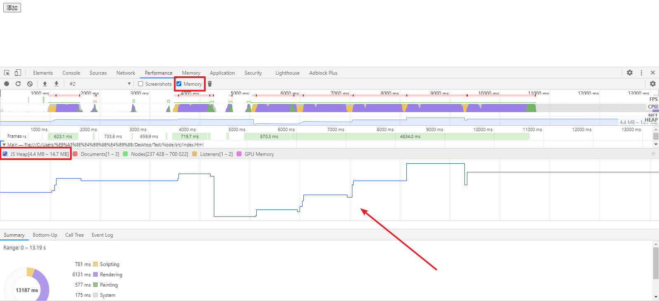
Task: Click the record button in Performance toolbar
Action: point(7,84)
